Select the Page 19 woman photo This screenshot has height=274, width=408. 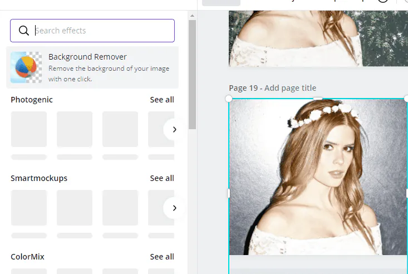pyautogui.click(x=318, y=177)
